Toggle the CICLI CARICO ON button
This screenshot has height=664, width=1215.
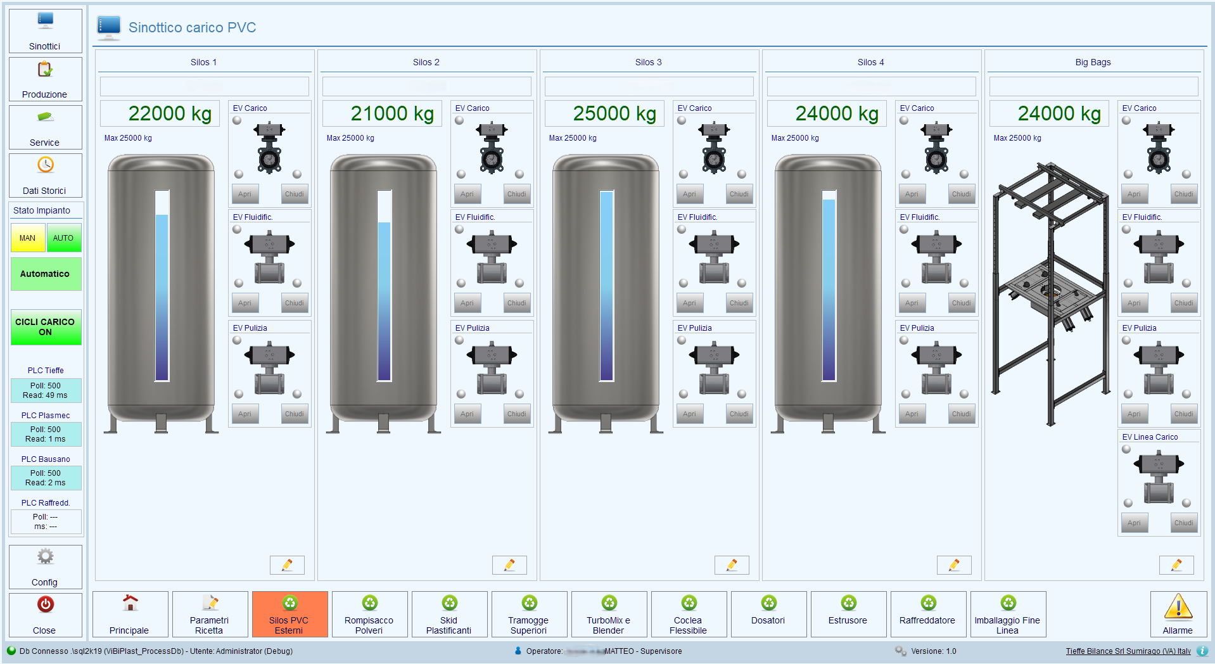point(45,327)
